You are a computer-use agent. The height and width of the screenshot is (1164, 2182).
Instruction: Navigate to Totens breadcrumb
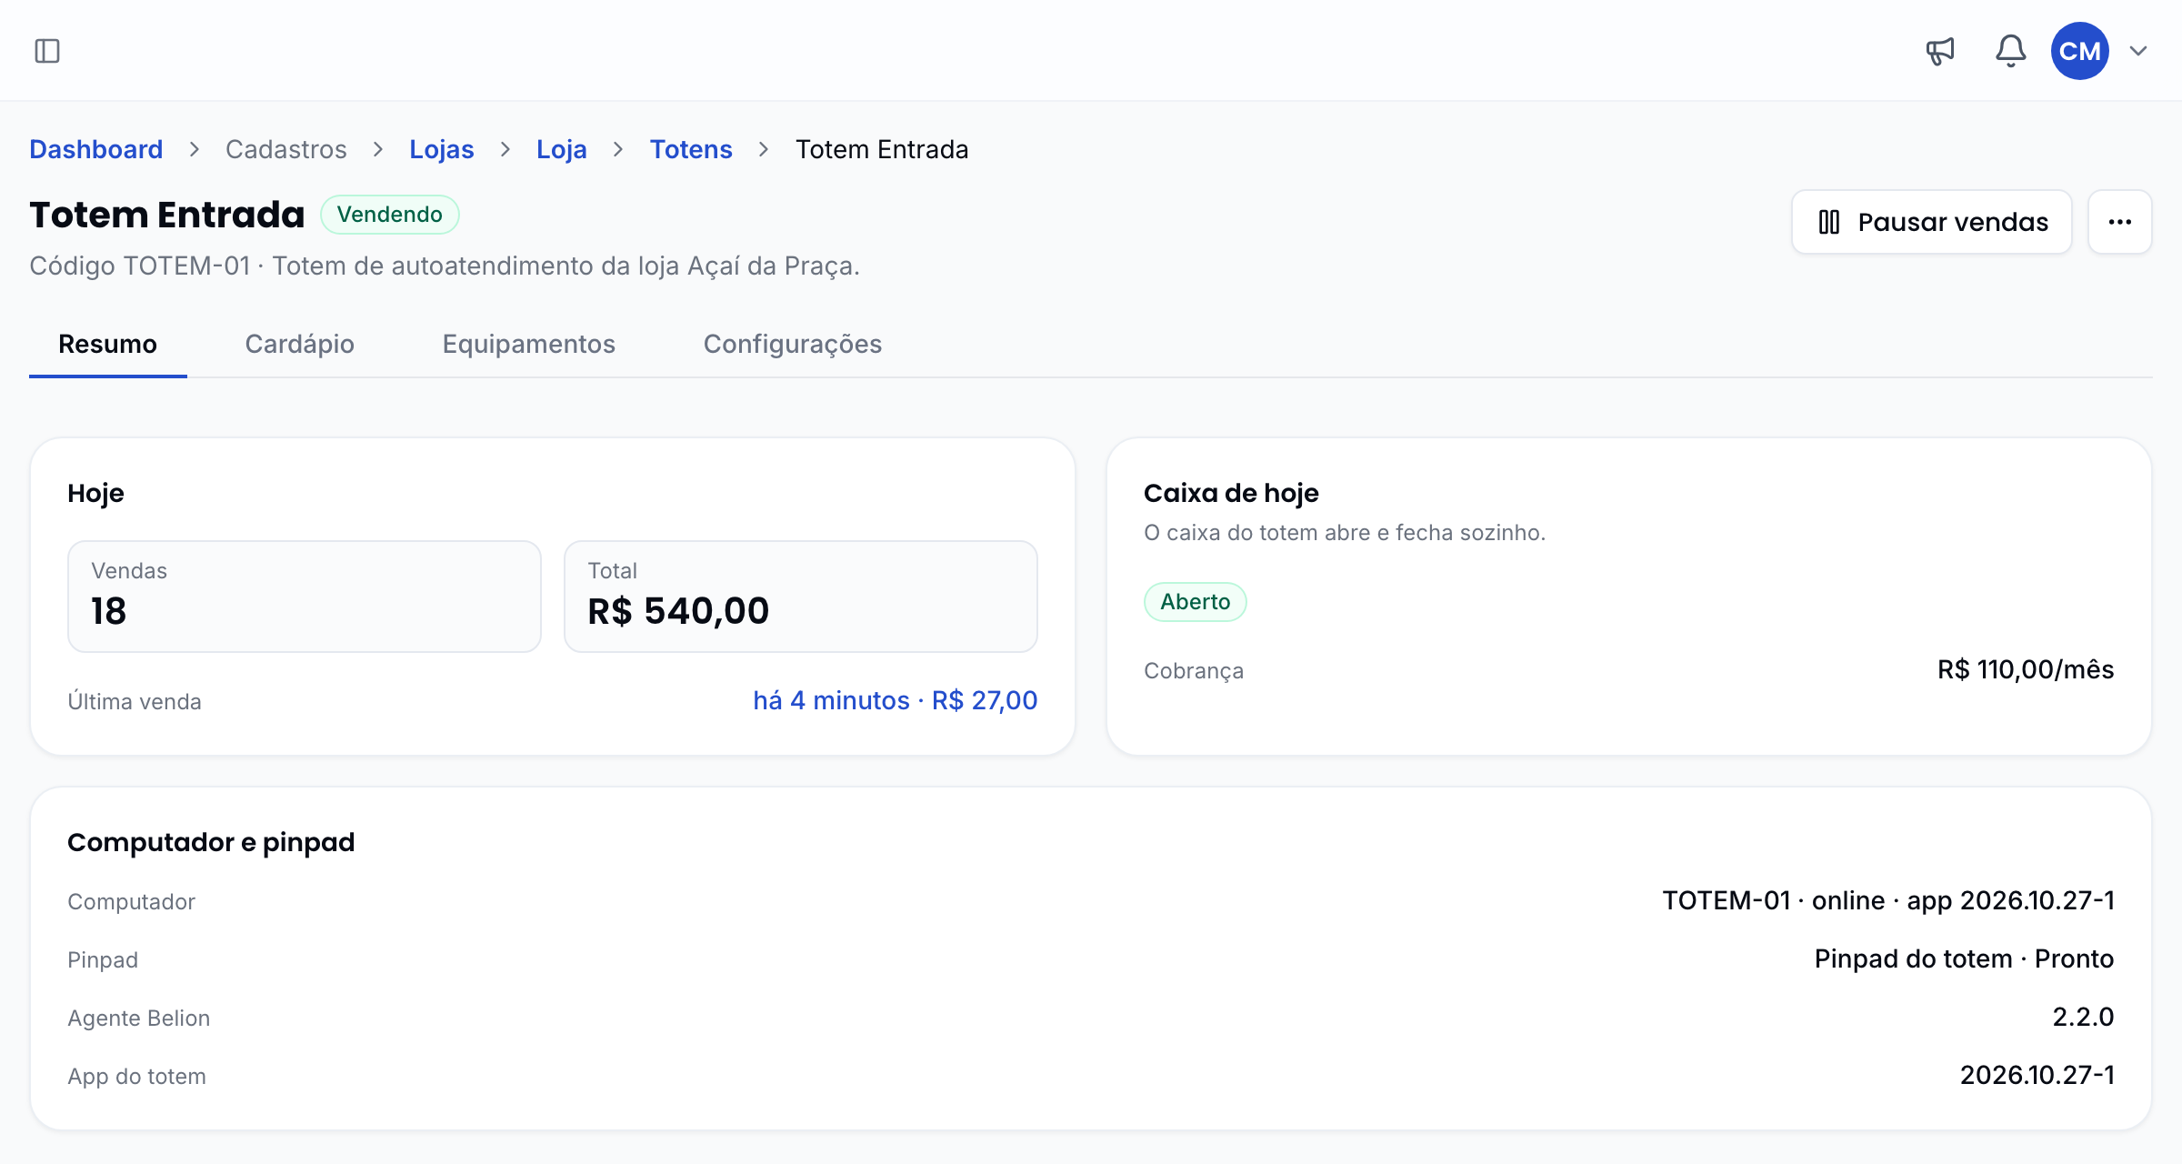coord(691,149)
